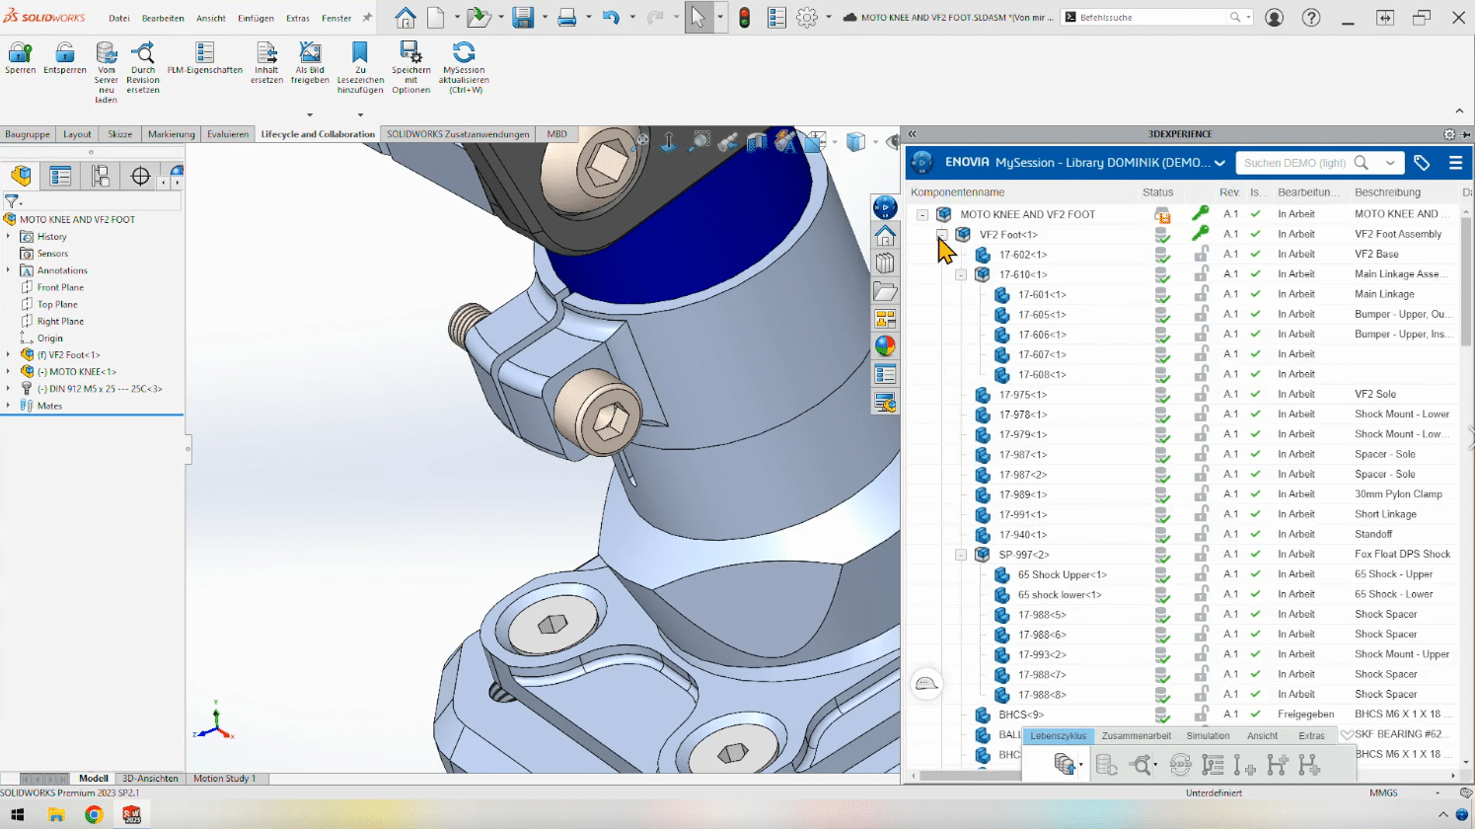The image size is (1475, 829).
Task: Open Chrome from the Windows taskbar
Action: (x=94, y=815)
